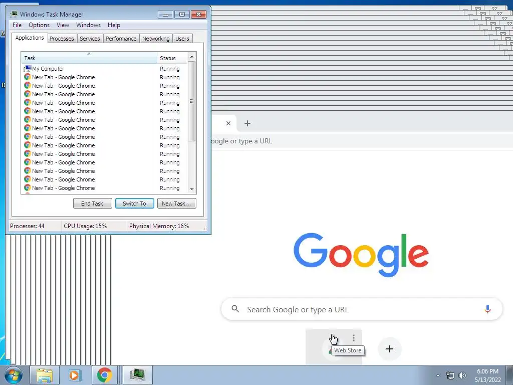Open the Web Store shortcut options dots
The height and width of the screenshot is (385, 513).
[353, 338]
